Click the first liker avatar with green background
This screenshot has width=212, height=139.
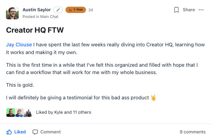click(11, 112)
